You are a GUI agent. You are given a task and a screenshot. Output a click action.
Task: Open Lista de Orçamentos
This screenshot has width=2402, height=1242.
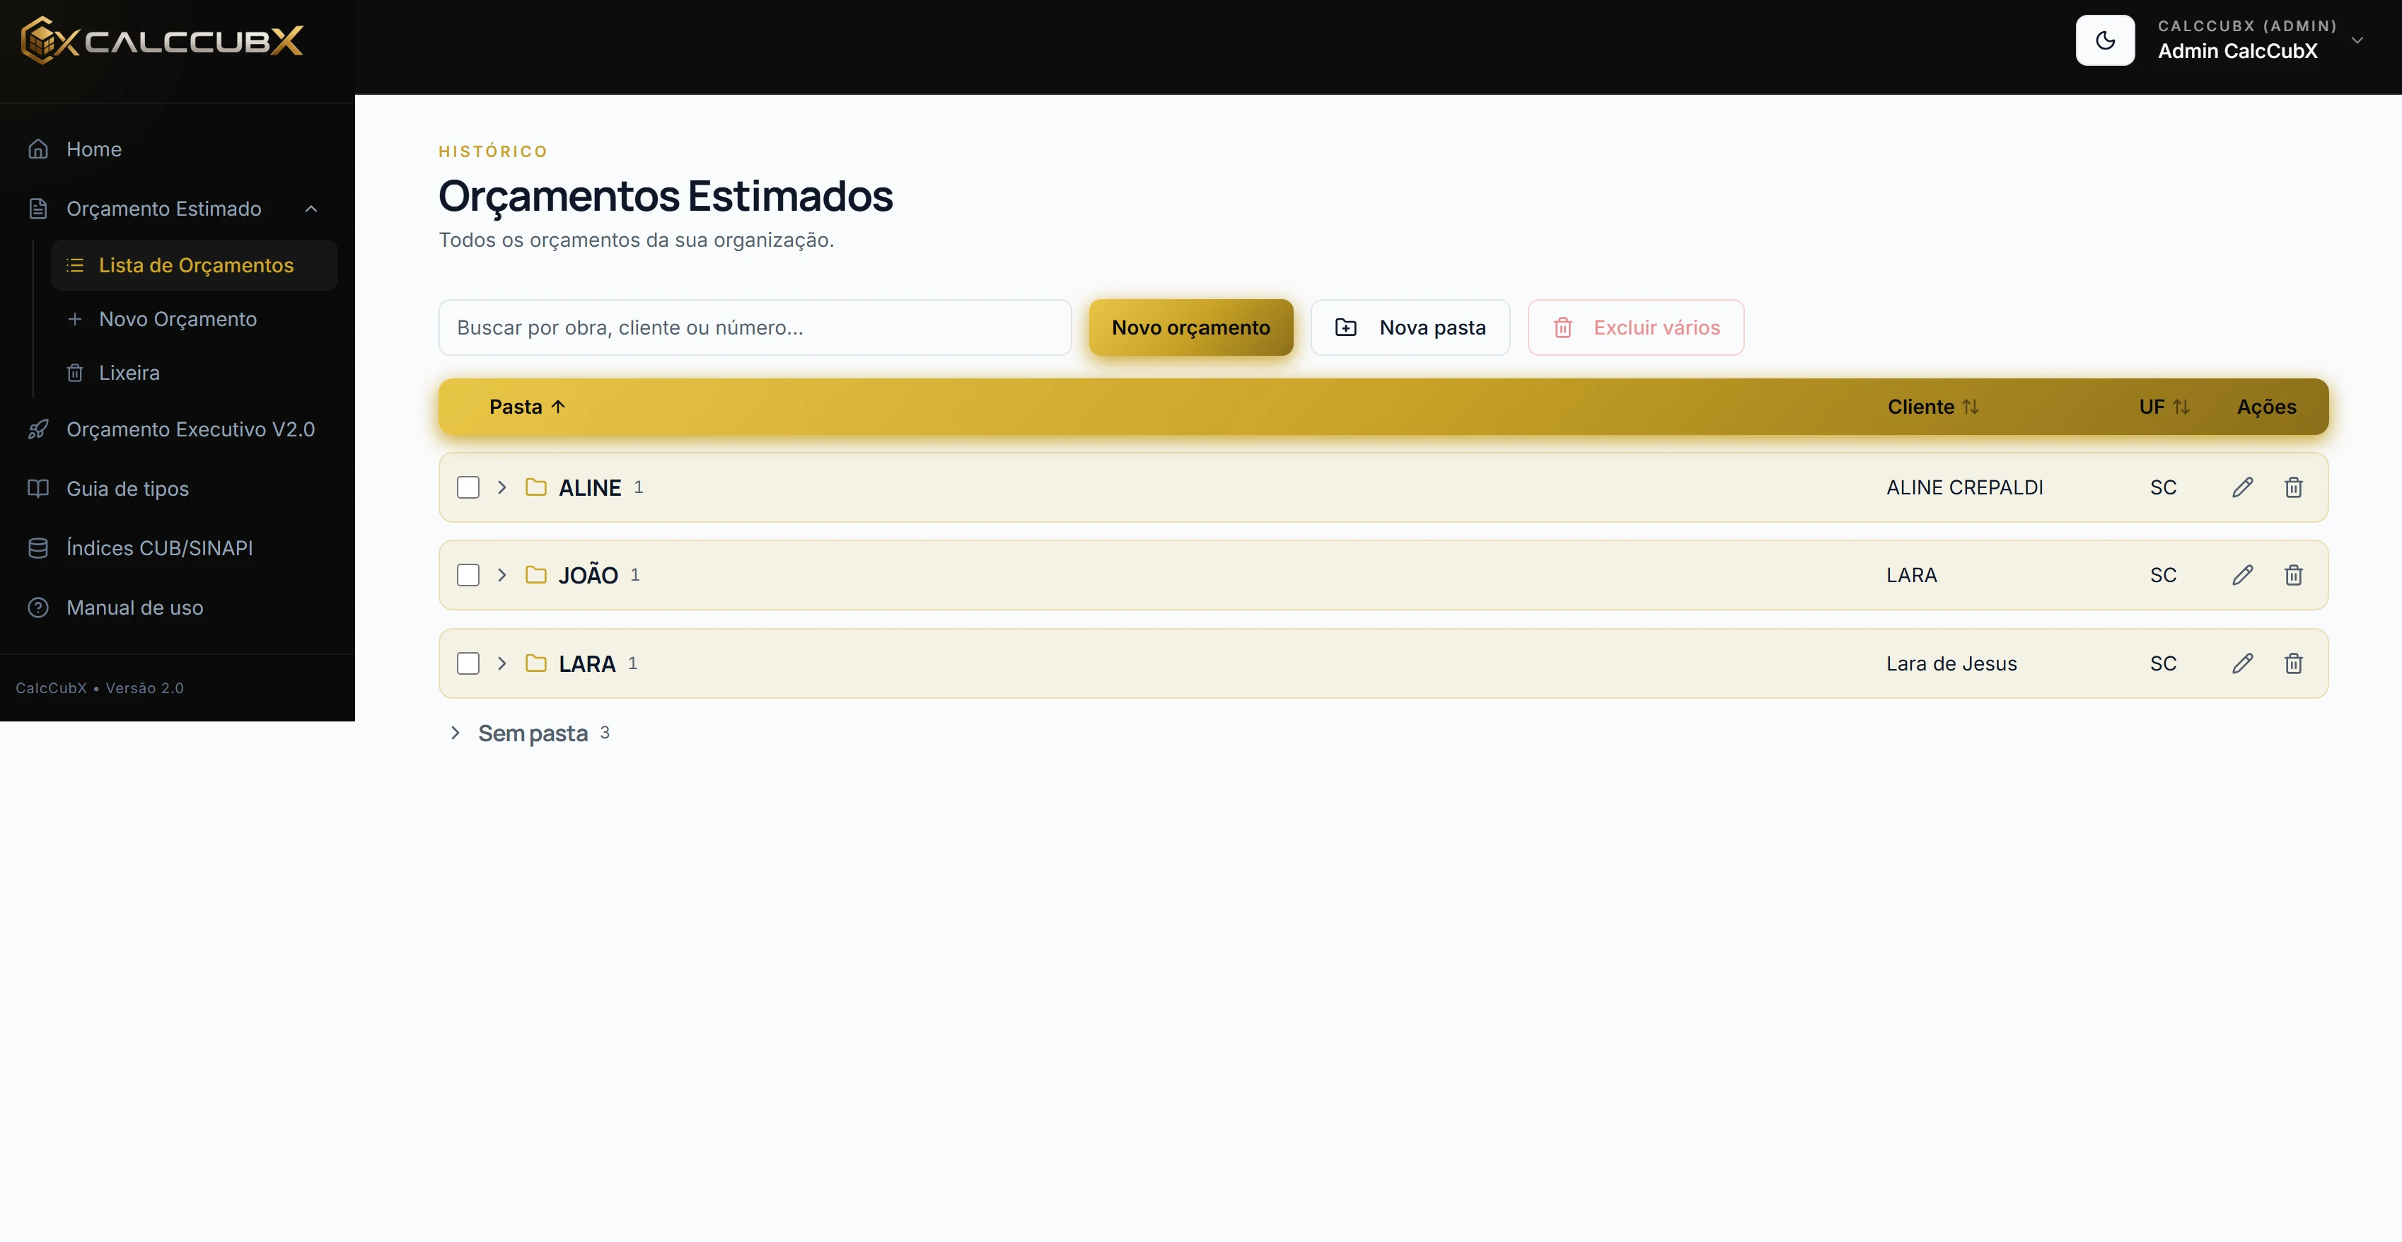194,266
